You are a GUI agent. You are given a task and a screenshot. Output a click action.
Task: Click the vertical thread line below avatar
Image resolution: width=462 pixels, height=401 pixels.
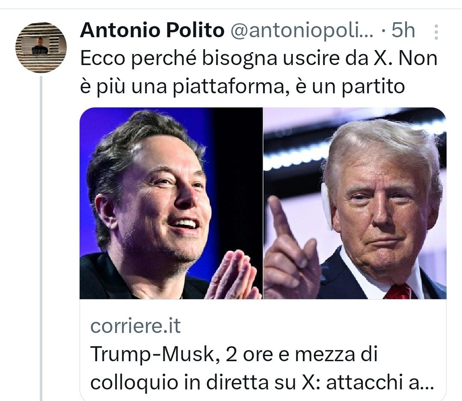coord(41,238)
